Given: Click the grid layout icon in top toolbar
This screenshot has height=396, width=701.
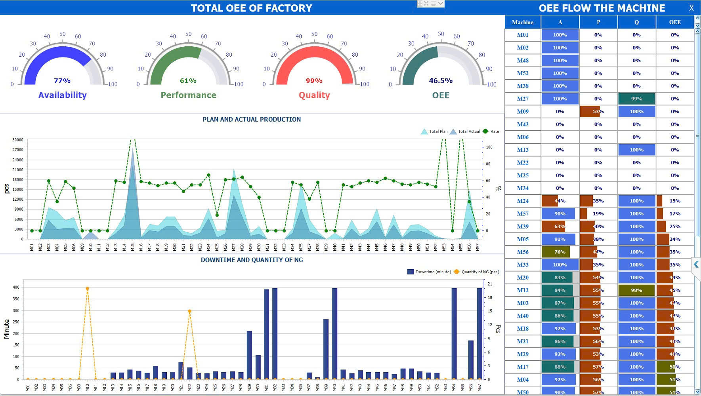Looking at the screenshot, I should 420,4.
